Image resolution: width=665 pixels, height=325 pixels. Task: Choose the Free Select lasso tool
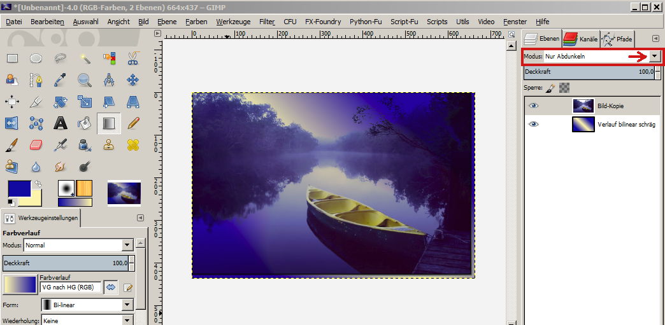(x=61, y=59)
